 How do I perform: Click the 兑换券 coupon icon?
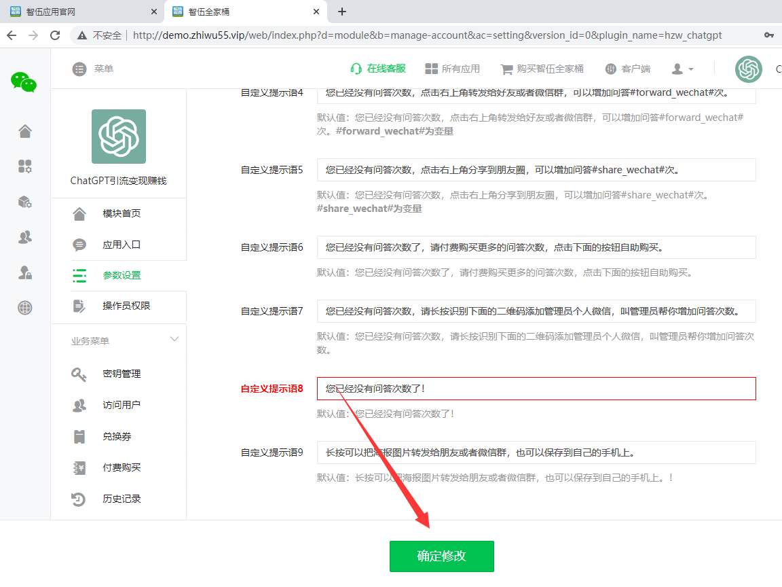click(79, 437)
